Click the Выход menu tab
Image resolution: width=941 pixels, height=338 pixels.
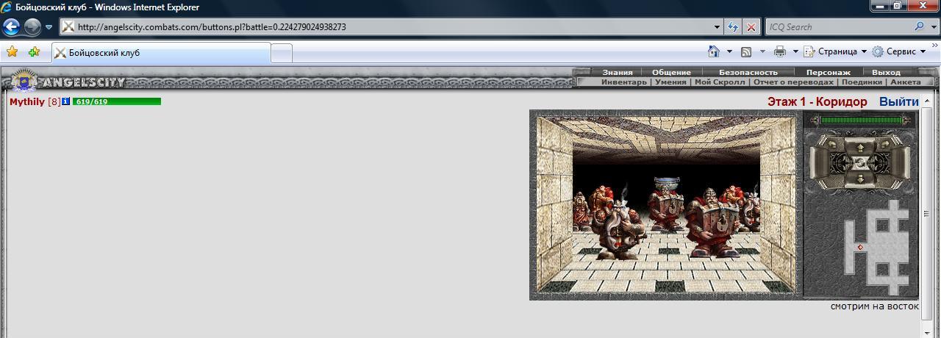(886, 72)
